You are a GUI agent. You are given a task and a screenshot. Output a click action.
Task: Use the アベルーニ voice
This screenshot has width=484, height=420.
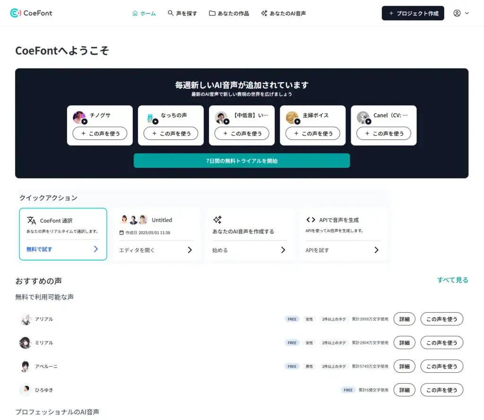[442, 366]
